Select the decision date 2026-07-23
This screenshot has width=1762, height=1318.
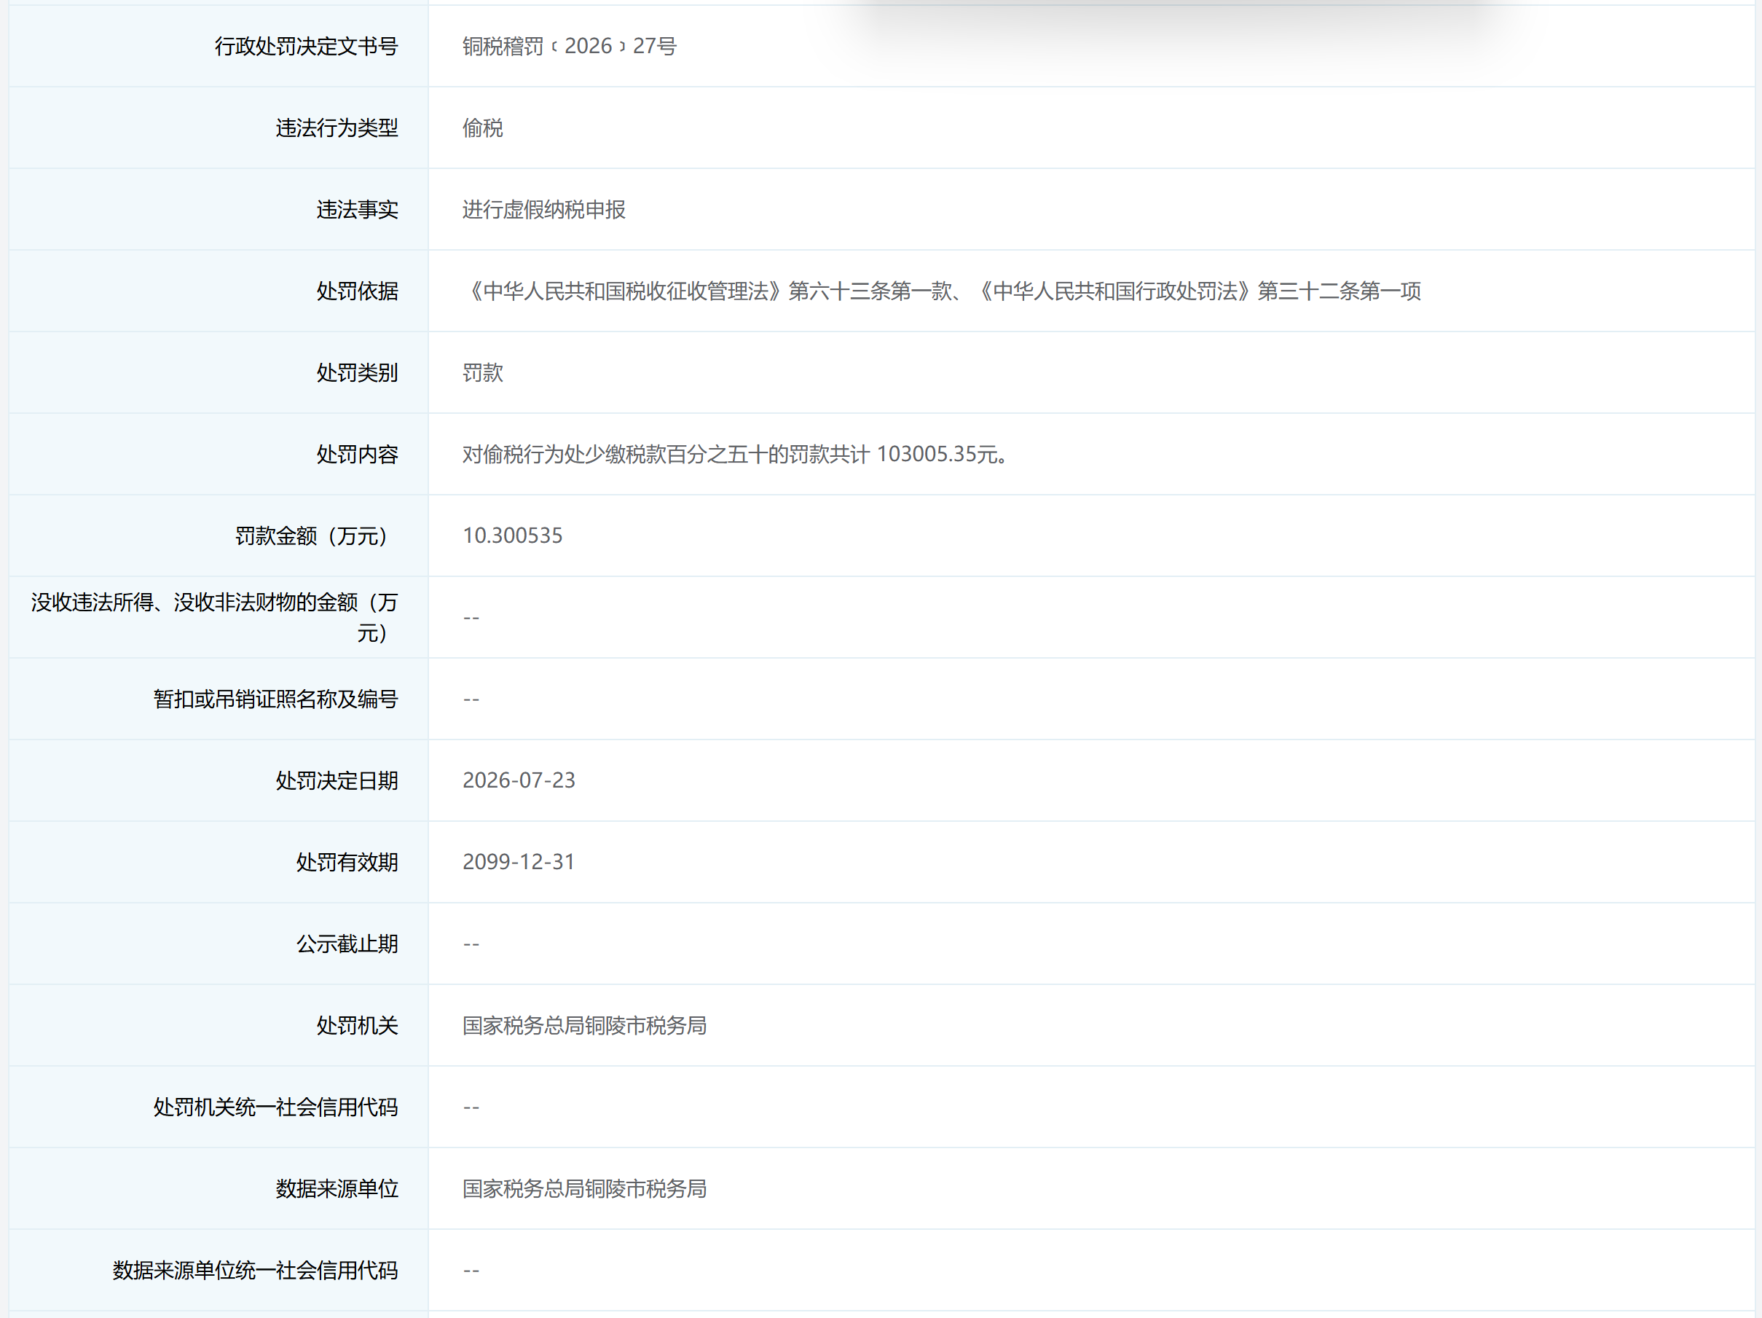pyautogui.click(x=519, y=780)
